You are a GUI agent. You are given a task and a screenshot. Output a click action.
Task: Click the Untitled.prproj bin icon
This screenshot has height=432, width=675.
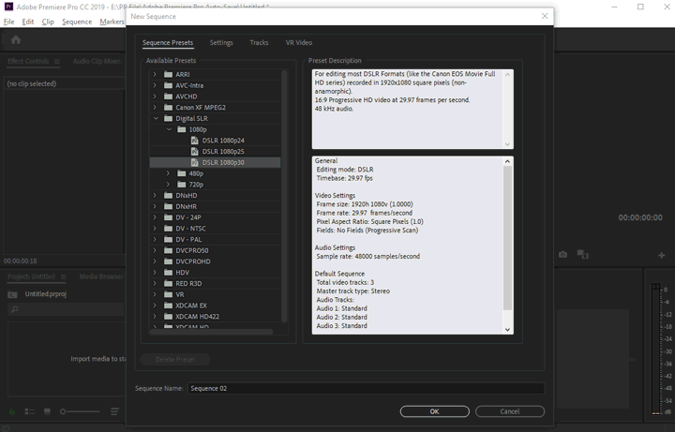pos(12,294)
